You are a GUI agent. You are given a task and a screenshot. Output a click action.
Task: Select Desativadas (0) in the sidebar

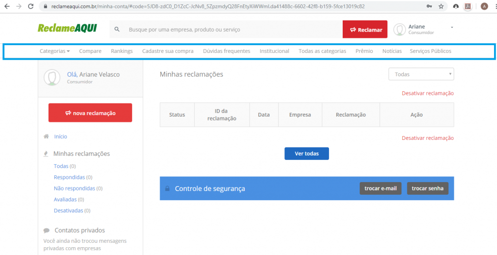point(72,211)
